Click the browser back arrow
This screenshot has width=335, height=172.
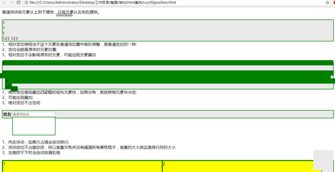pyautogui.click(x=5, y=3)
